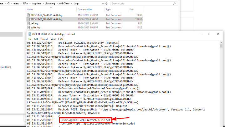This screenshot has height=127, width=225.
Task: Select the 2023-11-28_08-53-22 Auth.log file
Action: tap(47, 19)
